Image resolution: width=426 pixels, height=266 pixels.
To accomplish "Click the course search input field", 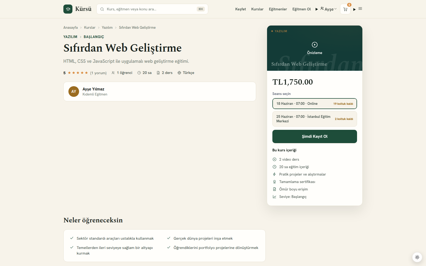I will (x=152, y=9).
